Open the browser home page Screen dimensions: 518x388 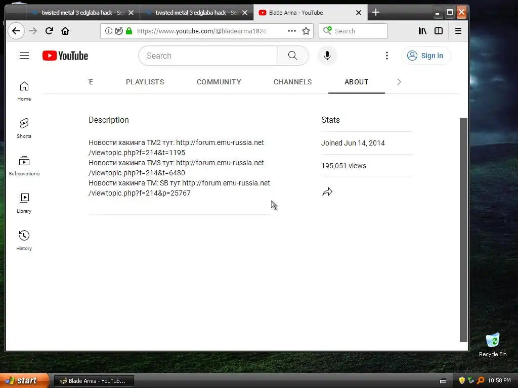65,31
